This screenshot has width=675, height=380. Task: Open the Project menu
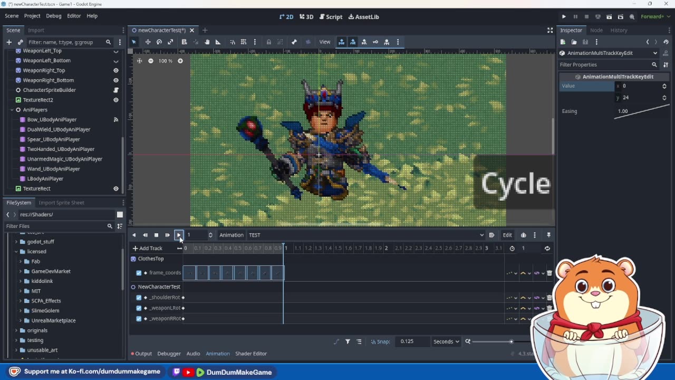(32, 16)
